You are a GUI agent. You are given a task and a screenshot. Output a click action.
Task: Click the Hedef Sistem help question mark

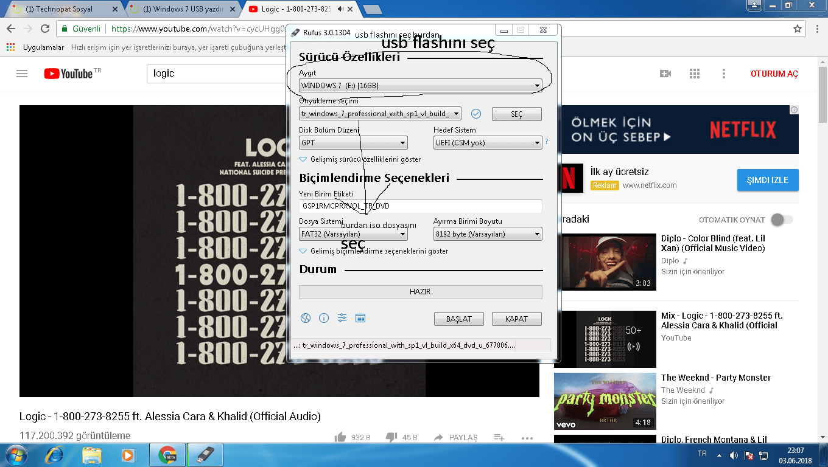point(546,142)
